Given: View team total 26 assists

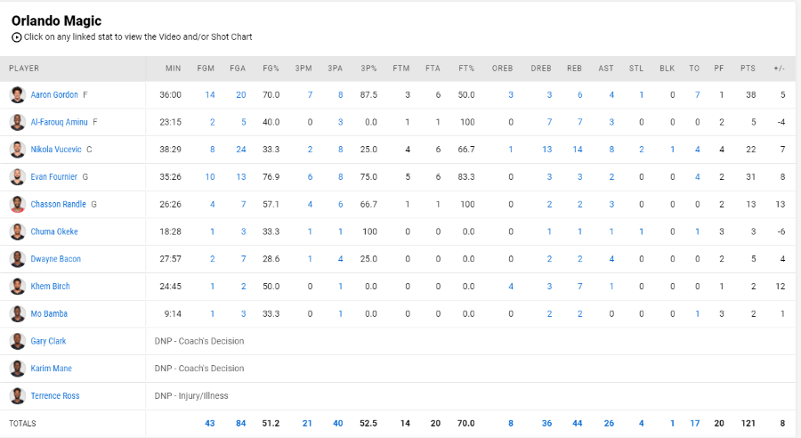Looking at the screenshot, I should 609,423.
